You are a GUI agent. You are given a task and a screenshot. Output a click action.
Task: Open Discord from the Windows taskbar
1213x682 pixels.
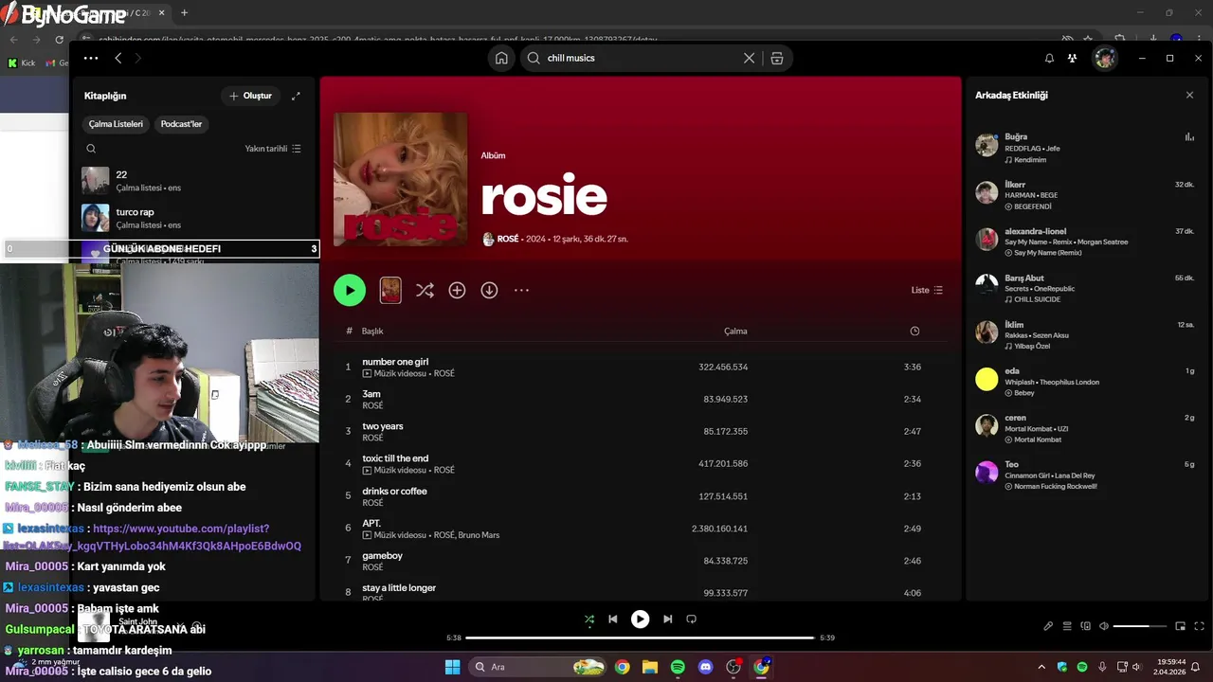[705, 667]
